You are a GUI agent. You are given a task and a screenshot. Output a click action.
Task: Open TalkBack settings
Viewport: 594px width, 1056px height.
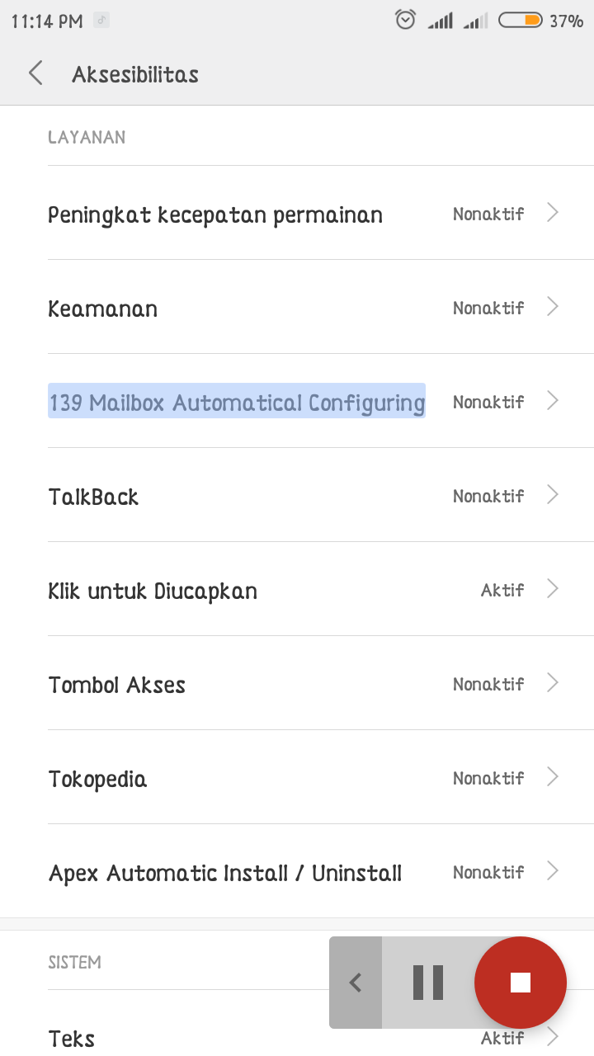(x=94, y=497)
